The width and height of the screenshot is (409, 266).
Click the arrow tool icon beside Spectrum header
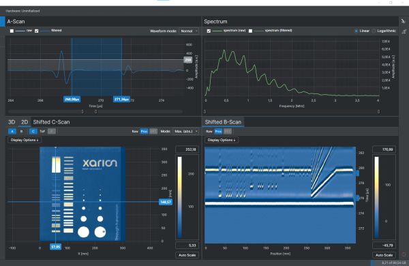click(404, 21)
